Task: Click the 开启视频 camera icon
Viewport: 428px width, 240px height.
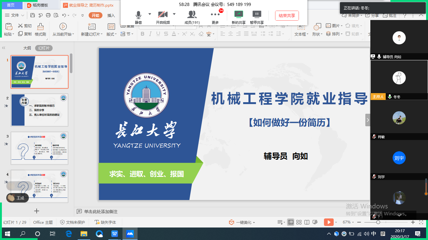Action: point(163,15)
